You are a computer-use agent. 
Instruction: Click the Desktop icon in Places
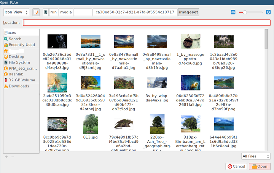coord(6,57)
